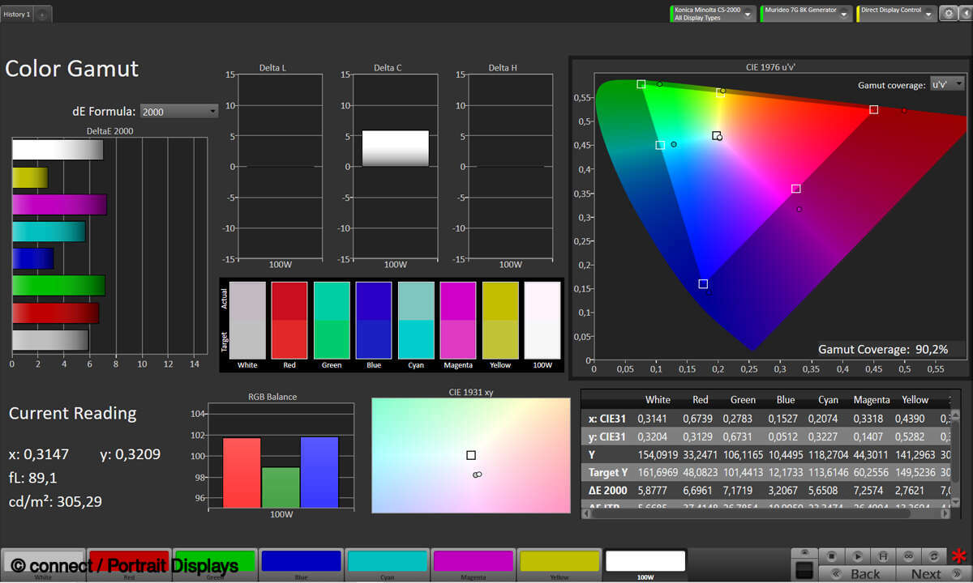The image size is (973, 583).
Task: Click the blue bar in DeltaE 2000 chart
Action: (x=32, y=258)
